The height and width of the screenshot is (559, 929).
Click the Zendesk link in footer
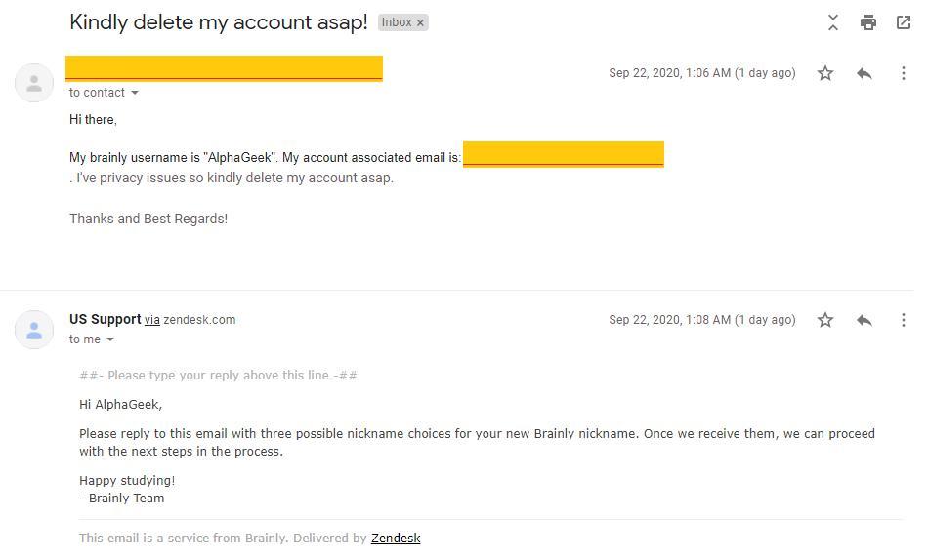pos(396,538)
